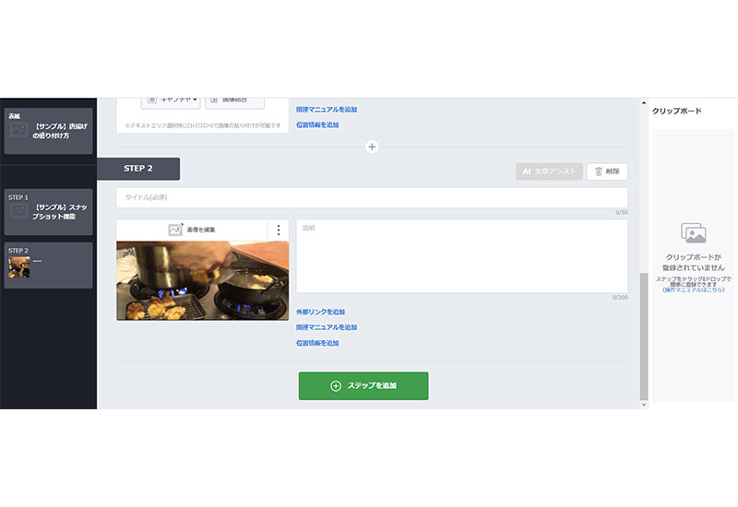The width and height of the screenshot is (738, 507).
Task: Click the scrollbar up arrow
Action: pos(644,102)
